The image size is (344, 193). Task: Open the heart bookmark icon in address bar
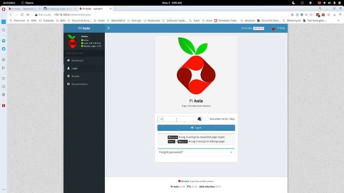(x=311, y=14)
